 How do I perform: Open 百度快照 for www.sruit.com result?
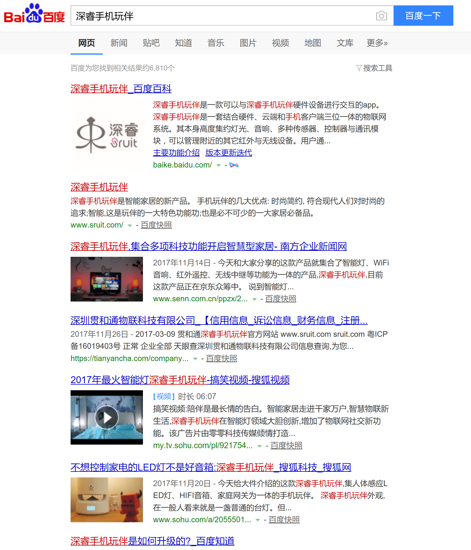click(x=156, y=225)
